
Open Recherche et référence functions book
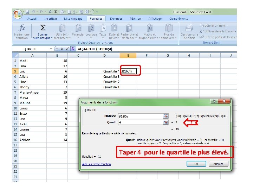(x=129, y=32)
